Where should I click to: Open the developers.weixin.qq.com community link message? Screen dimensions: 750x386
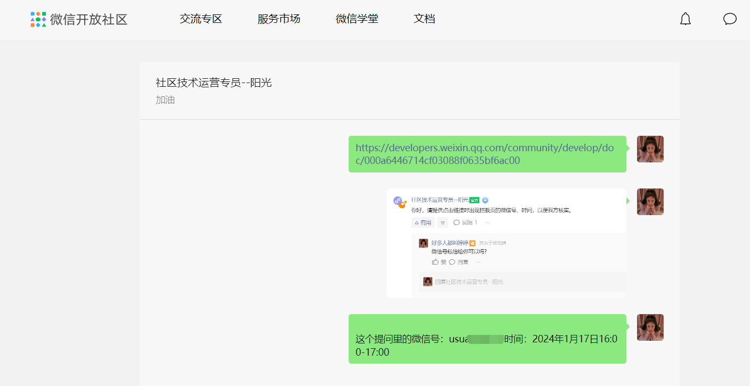(485, 154)
